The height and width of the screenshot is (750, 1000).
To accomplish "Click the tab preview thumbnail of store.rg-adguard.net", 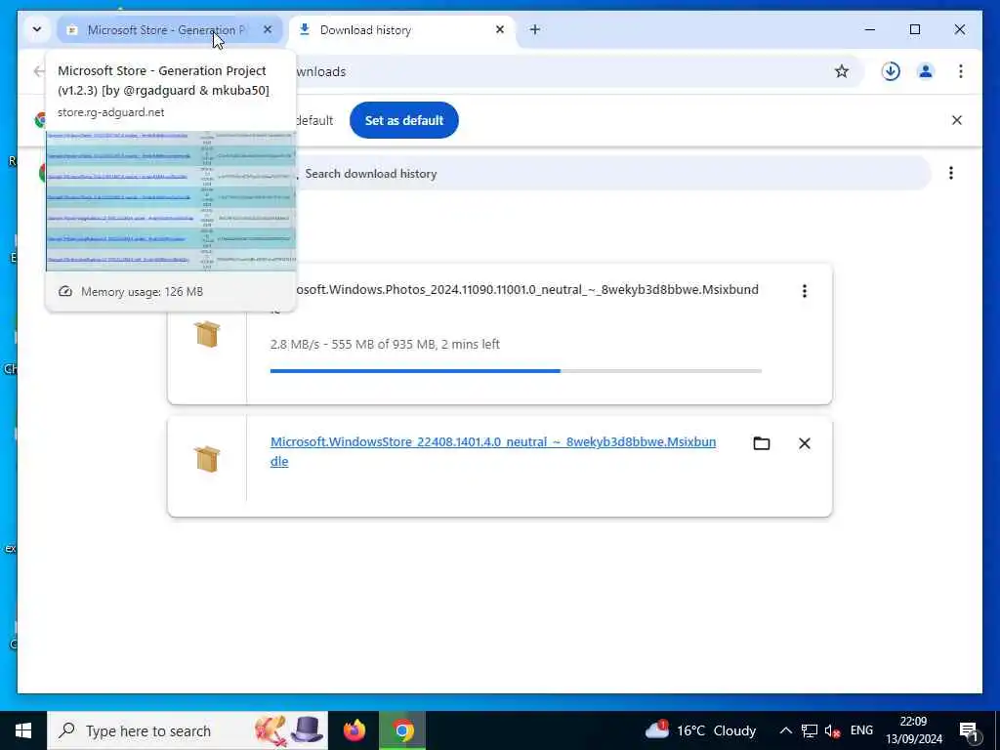I will [x=171, y=201].
